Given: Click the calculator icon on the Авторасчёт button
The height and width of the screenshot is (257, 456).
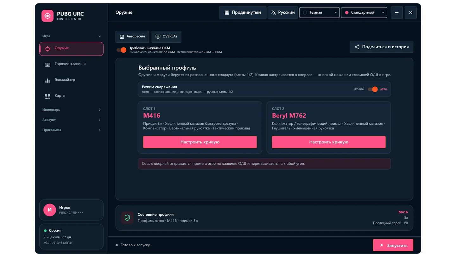Looking at the screenshot, I should pyautogui.click(x=122, y=37).
